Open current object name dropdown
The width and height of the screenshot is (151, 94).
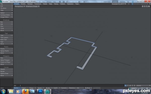pos(119,4)
